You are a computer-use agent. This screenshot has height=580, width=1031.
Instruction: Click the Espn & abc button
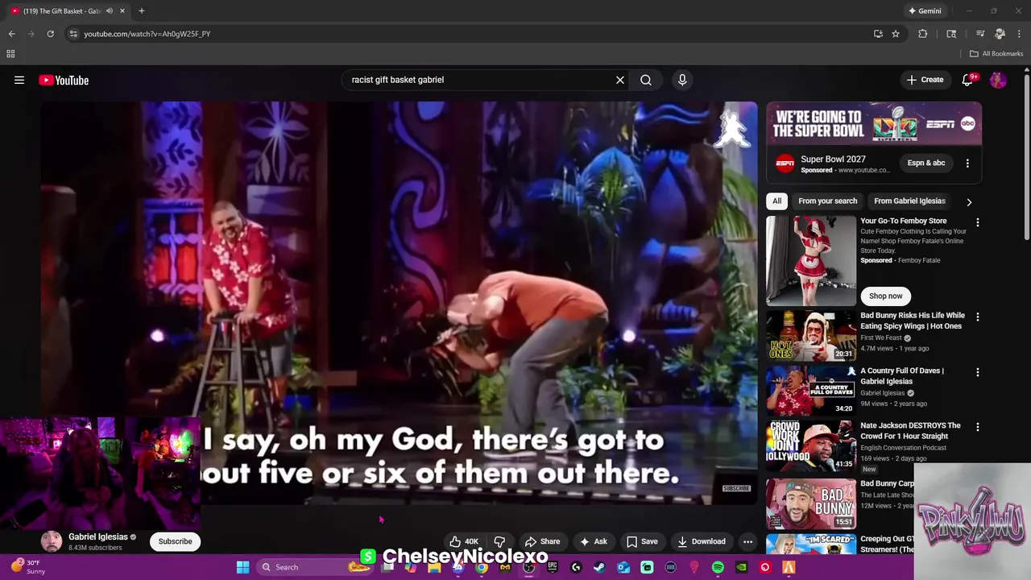[926, 163]
